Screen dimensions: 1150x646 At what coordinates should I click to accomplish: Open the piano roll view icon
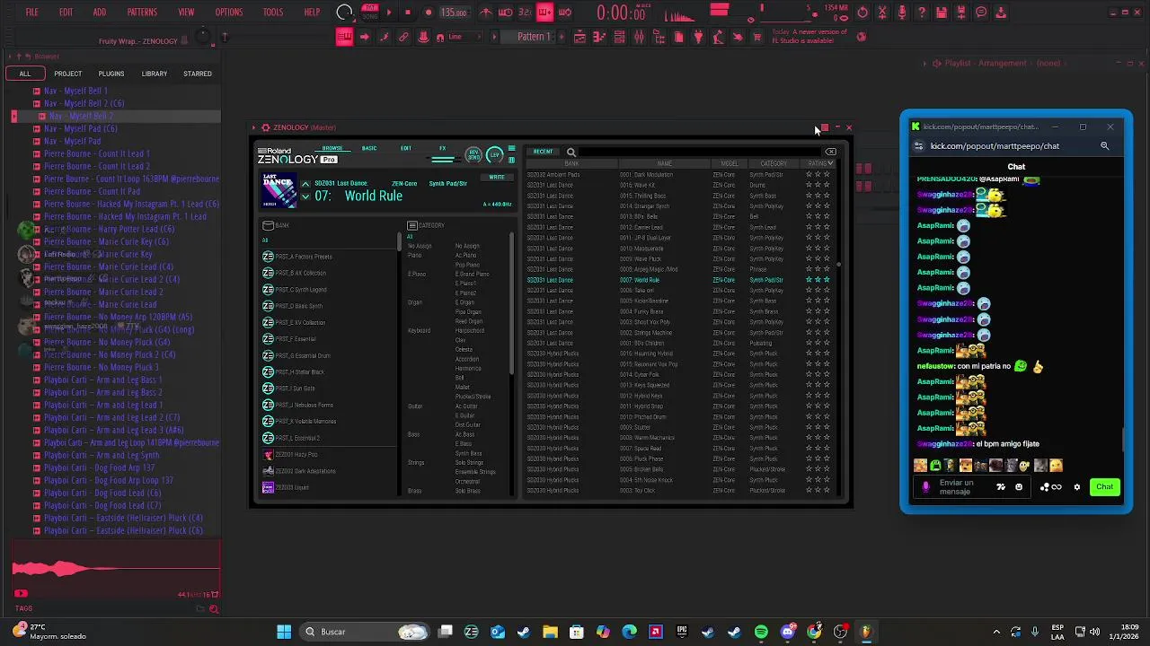pos(599,37)
